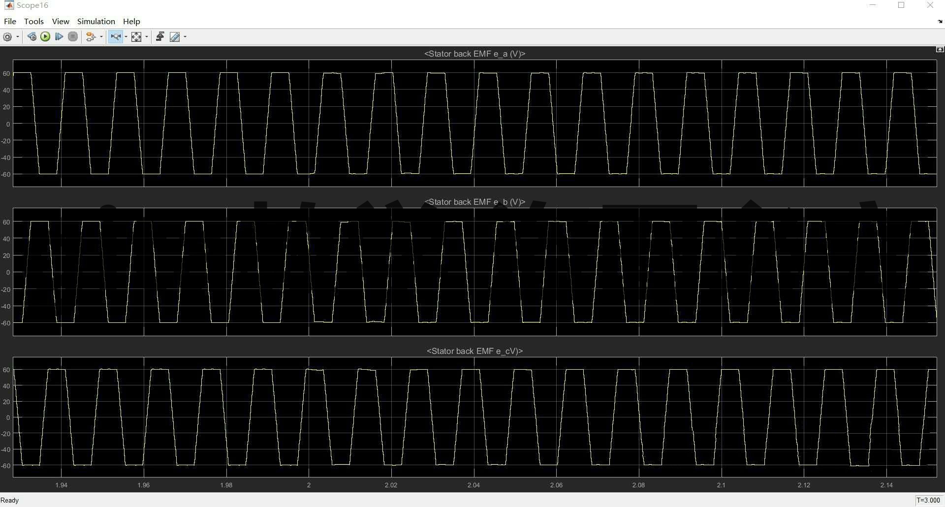Click the Scale Axes fit-to-view icon
This screenshot has height=507, width=945.
point(136,36)
